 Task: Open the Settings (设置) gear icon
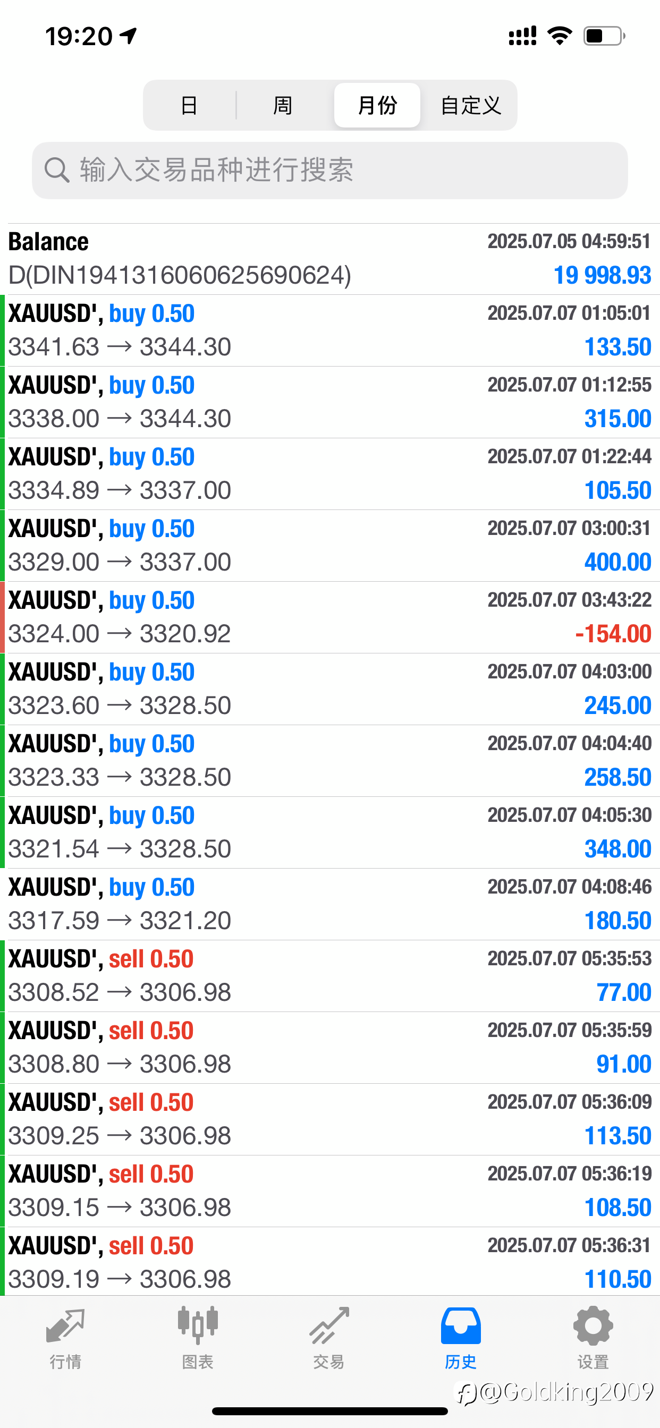593,1326
